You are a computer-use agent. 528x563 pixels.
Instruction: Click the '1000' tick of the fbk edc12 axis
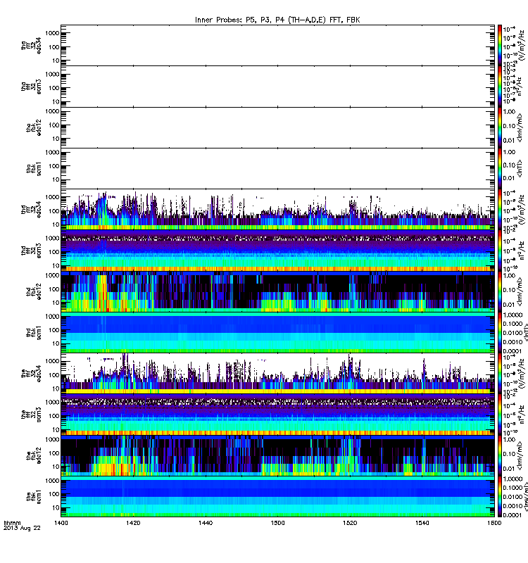click(52, 439)
